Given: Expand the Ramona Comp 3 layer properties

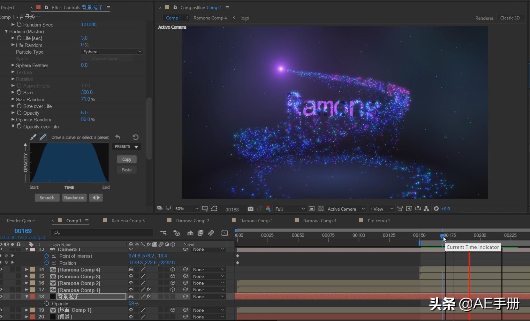Looking at the screenshot, I should [x=27, y=276].
